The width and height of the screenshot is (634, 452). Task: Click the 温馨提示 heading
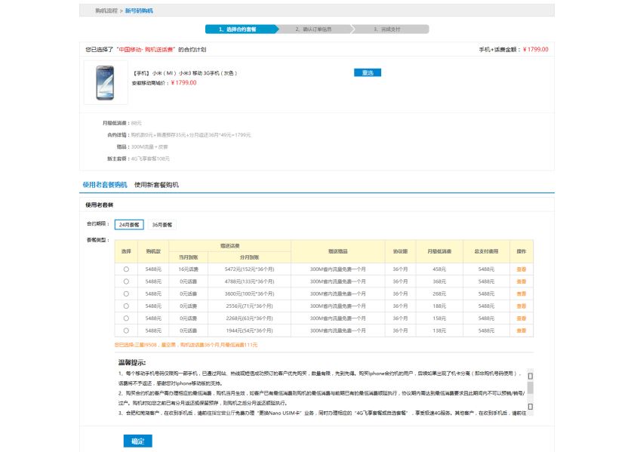132,363
